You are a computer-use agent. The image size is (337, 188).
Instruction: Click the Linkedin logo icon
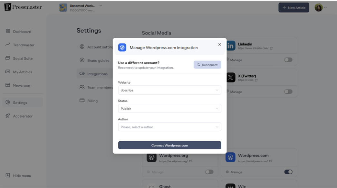tap(231, 46)
